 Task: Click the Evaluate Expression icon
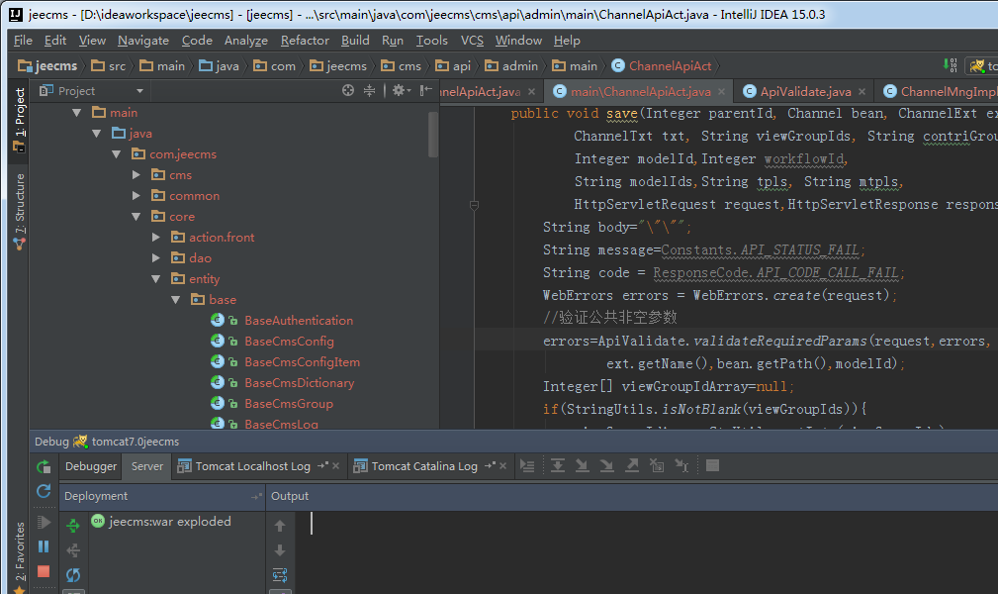pyautogui.click(x=712, y=466)
